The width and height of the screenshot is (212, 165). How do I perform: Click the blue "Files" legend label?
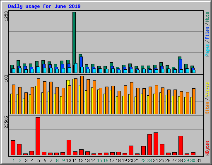(x=207, y=33)
